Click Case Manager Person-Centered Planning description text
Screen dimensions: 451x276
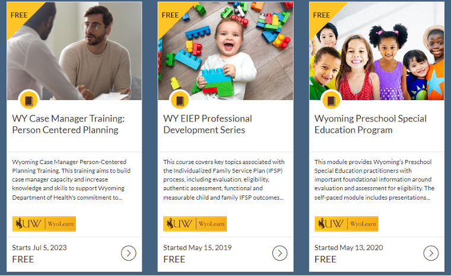(71, 179)
